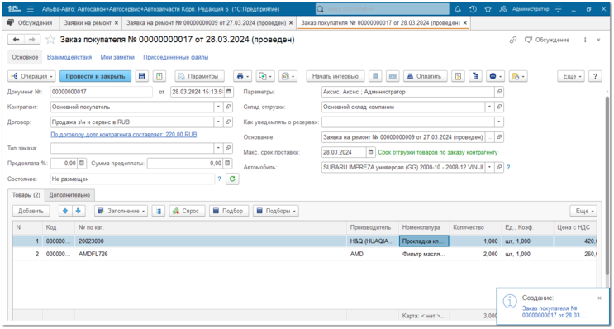Open the Основание document's open icon
The height and width of the screenshot is (329, 614).
pos(499,137)
